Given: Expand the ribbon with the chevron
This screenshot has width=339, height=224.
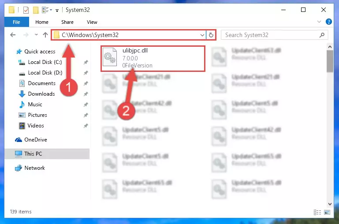Looking at the screenshot, I should coord(319,22).
